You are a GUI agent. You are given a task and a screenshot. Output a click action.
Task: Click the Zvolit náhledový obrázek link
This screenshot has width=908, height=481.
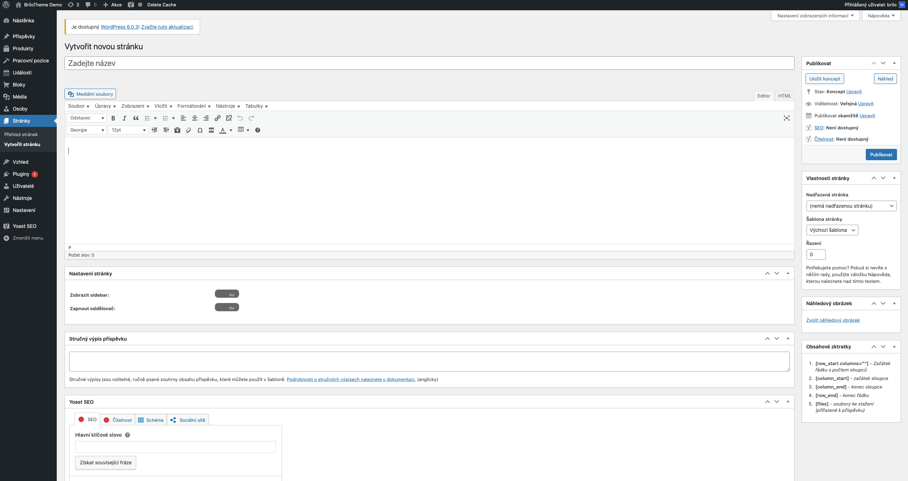click(832, 320)
